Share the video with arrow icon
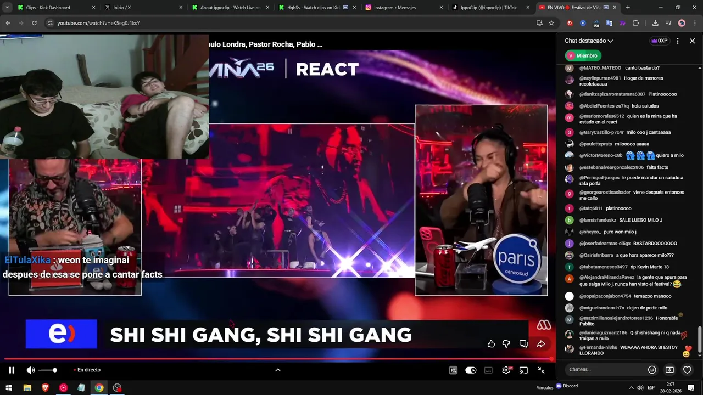This screenshot has height=395, width=703. pos(540,344)
